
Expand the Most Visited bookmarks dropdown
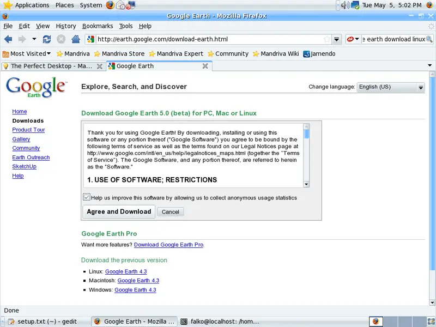[26, 53]
